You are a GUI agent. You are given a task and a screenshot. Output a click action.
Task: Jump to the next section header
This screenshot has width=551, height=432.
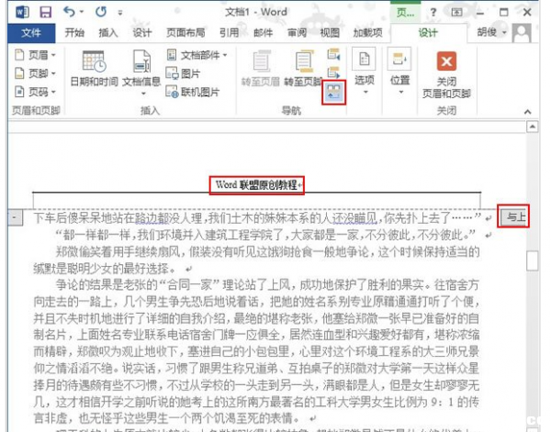(x=333, y=72)
